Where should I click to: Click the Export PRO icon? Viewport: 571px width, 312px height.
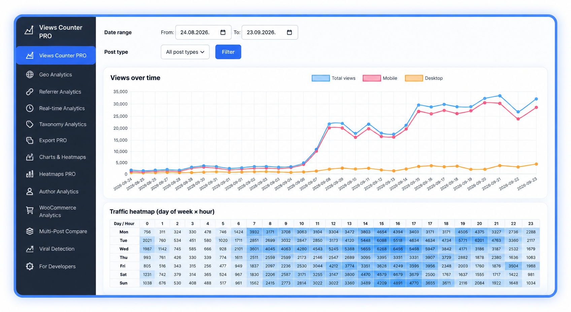(30, 140)
